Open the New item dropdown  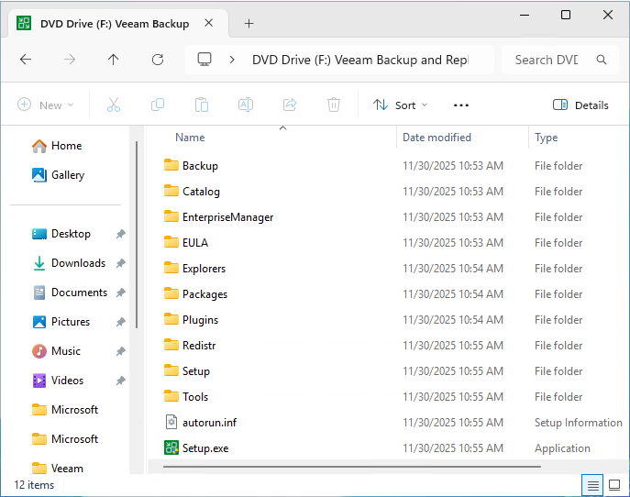[x=46, y=105]
